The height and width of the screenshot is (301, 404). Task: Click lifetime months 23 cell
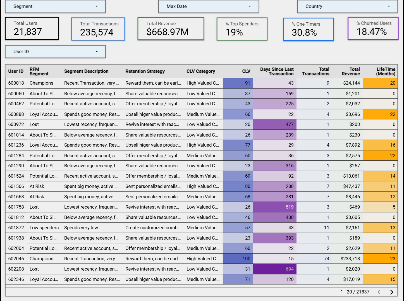click(380, 259)
